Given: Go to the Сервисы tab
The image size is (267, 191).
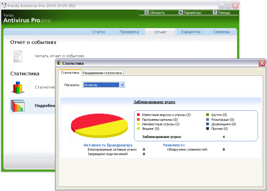Looking at the screenshot, I should 221,32.
